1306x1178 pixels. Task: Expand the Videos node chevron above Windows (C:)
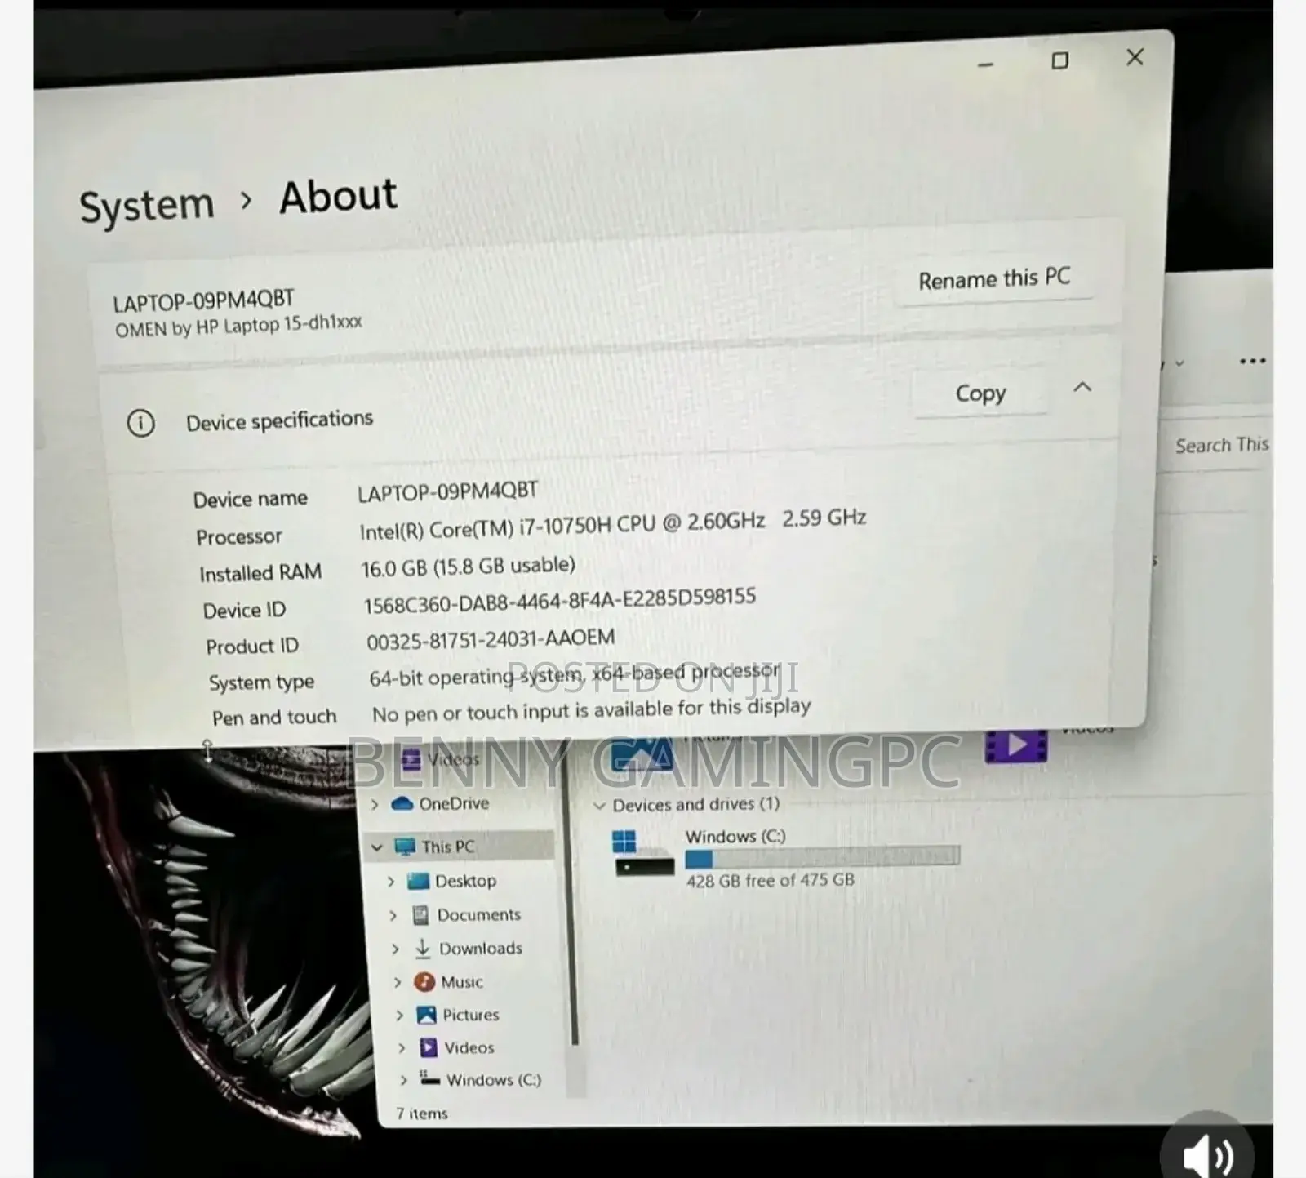pyautogui.click(x=401, y=1048)
